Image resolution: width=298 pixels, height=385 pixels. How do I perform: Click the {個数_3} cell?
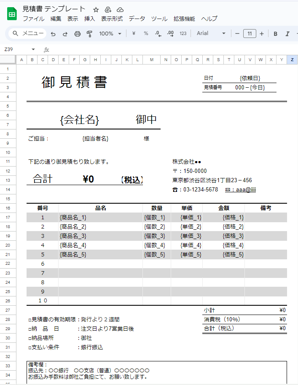pyautogui.click(x=157, y=236)
